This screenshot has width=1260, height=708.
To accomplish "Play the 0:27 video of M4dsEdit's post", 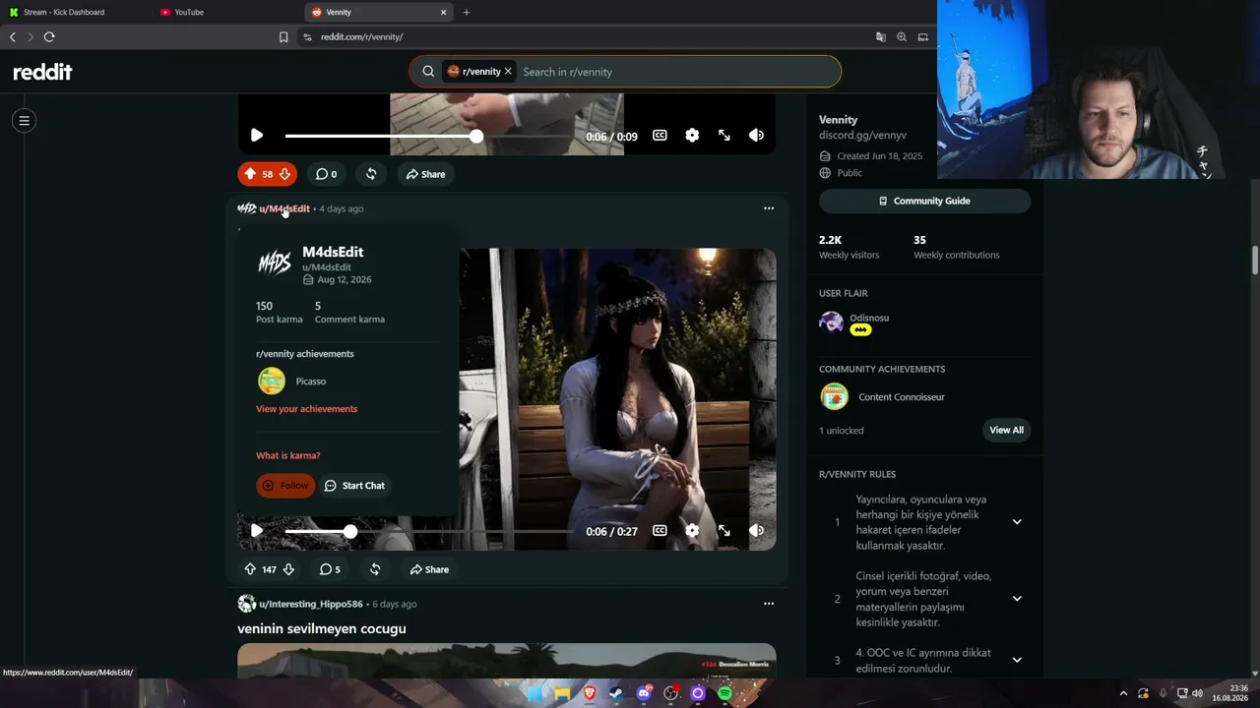I will pos(256,531).
